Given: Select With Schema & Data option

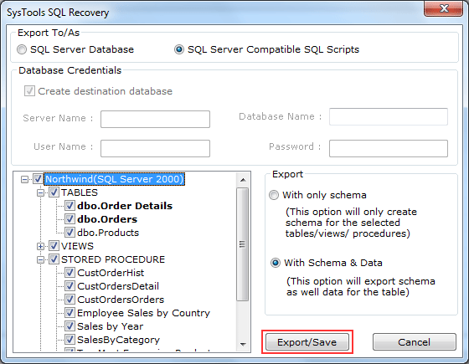Looking at the screenshot, I should [x=276, y=263].
